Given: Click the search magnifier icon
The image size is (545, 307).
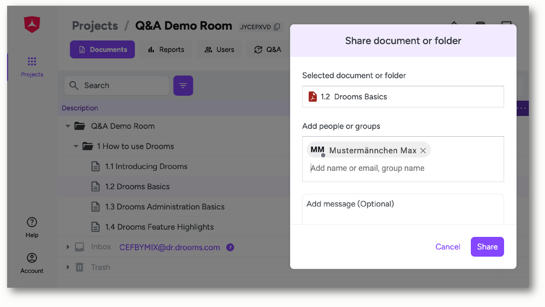Looking at the screenshot, I should click(74, 85).
